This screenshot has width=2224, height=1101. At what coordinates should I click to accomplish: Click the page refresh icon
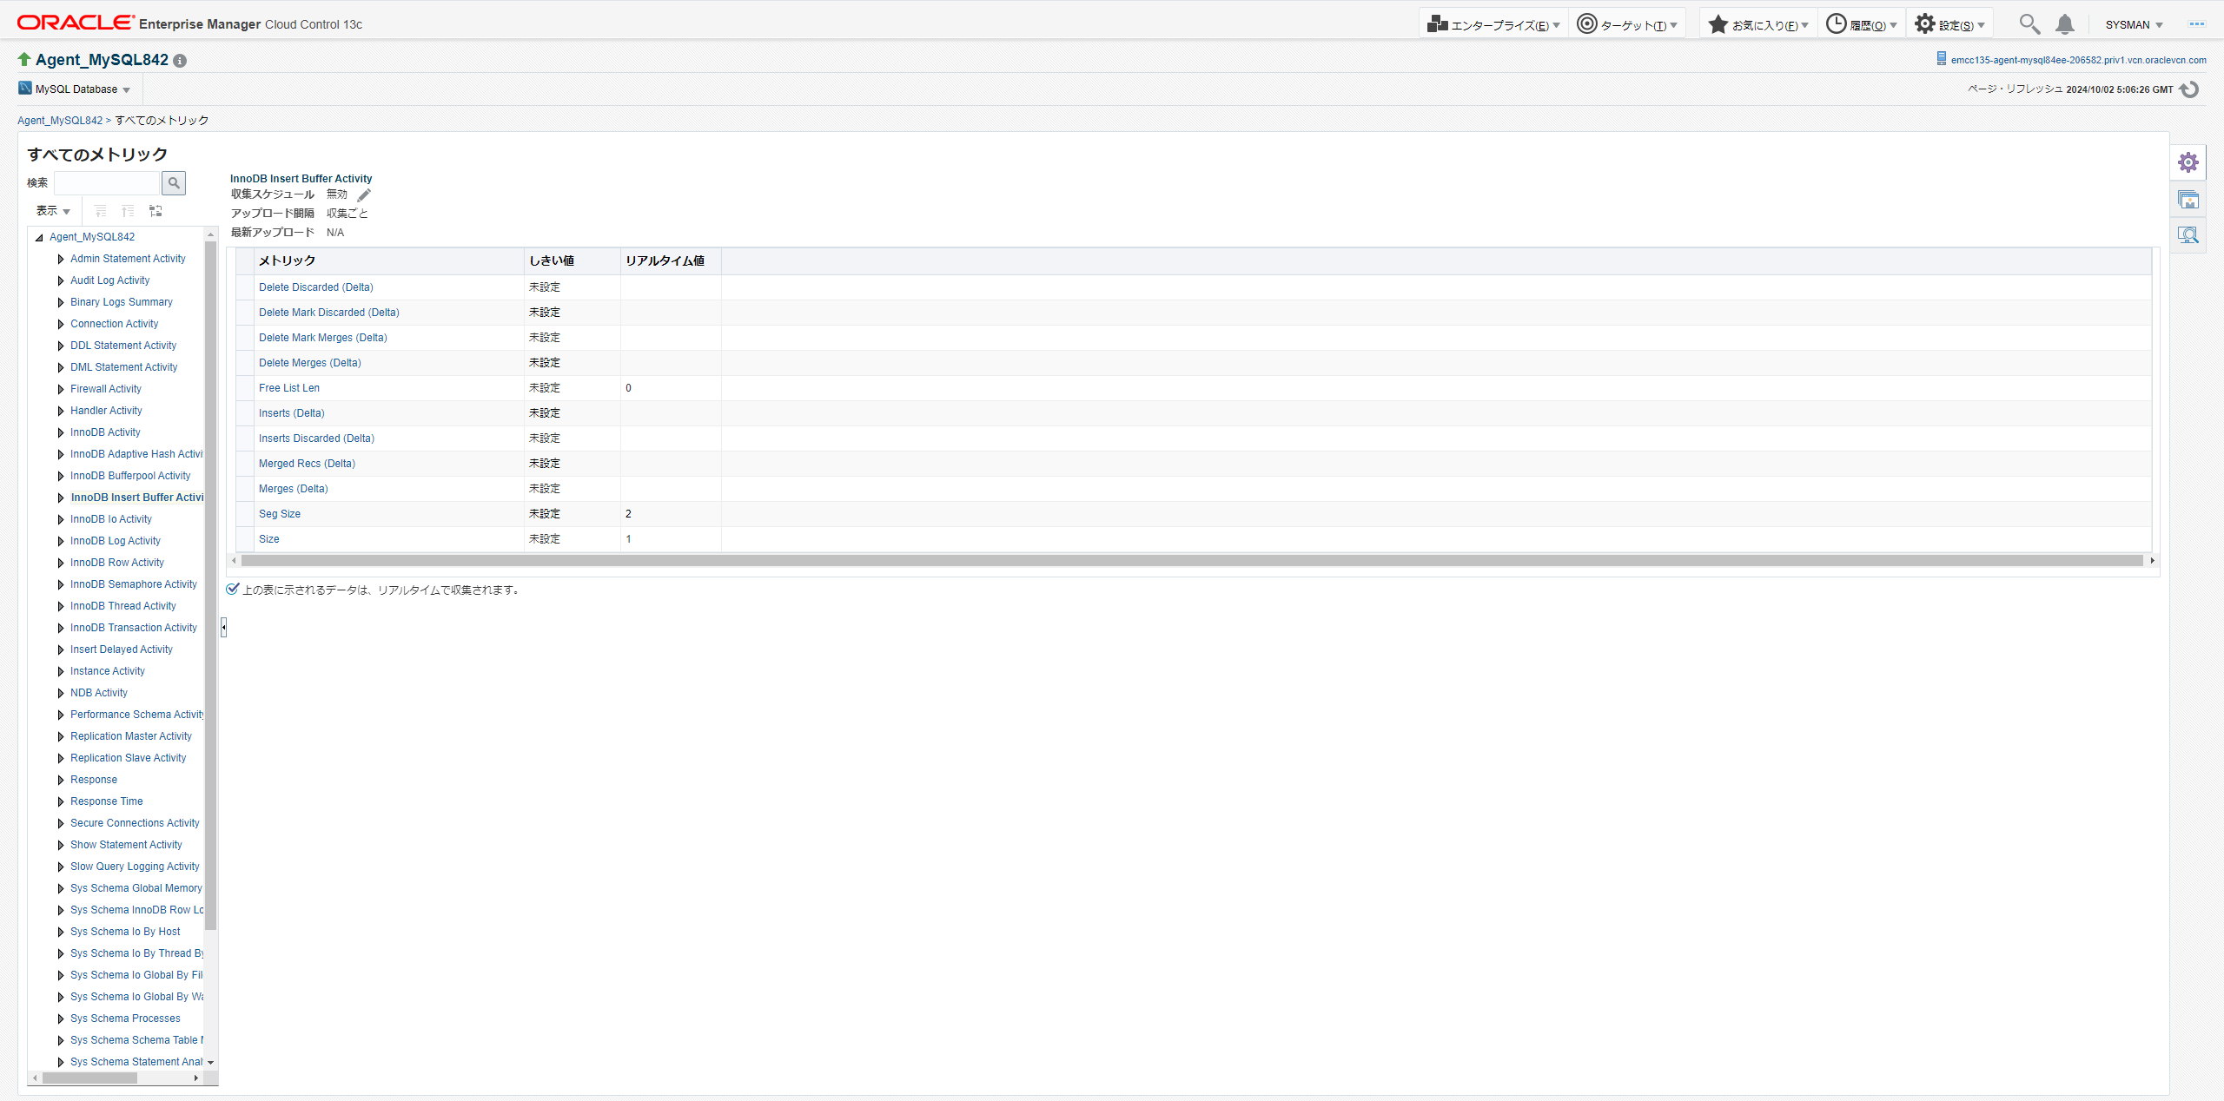[2189, 89]
